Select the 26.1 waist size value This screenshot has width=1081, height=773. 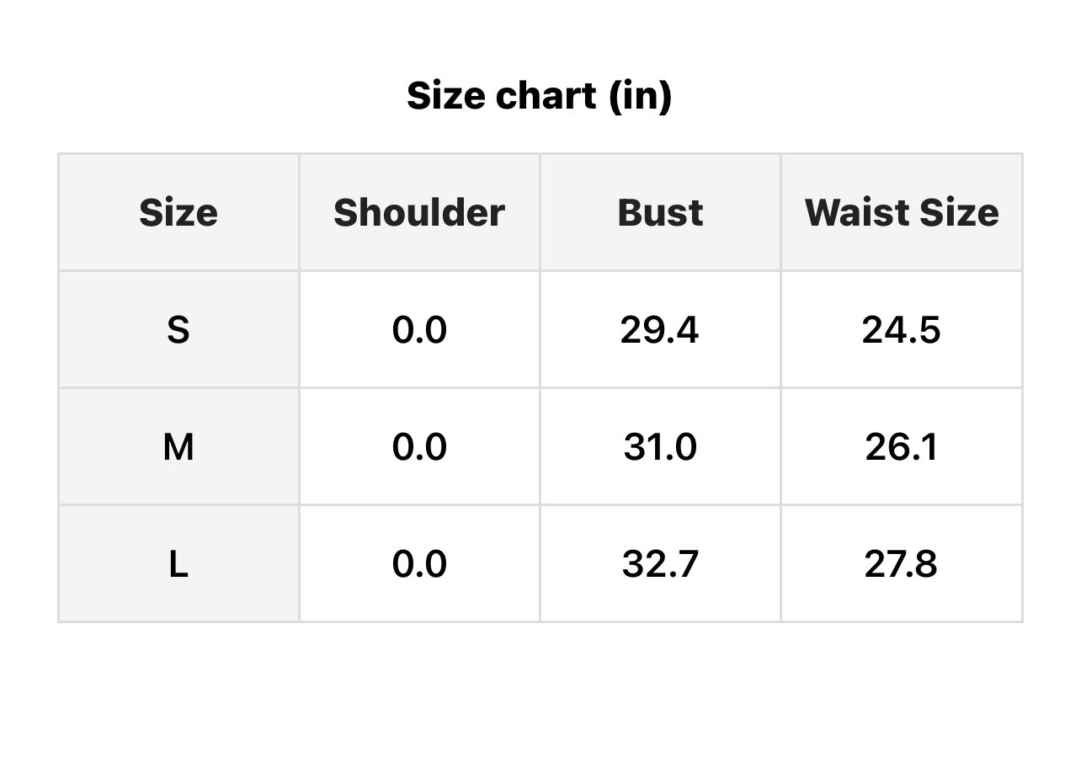click(901, 447)
